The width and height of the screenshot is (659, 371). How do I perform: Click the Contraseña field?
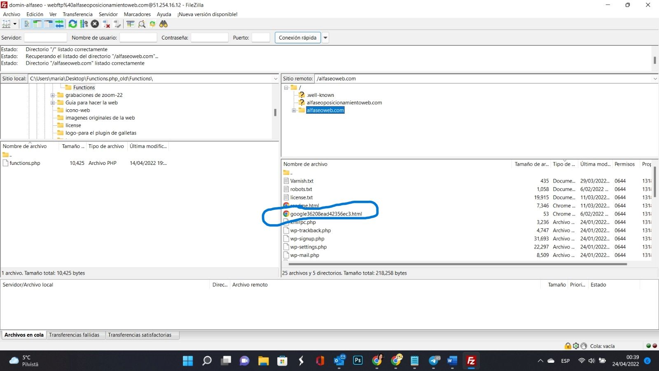pos(209,38)
